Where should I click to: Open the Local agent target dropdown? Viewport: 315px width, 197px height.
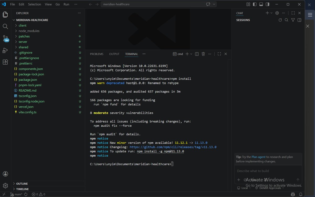point(244,188)
